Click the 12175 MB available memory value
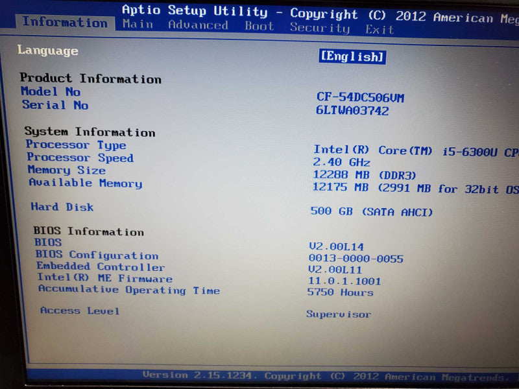519x389 pixels. [x=415, y=188]
